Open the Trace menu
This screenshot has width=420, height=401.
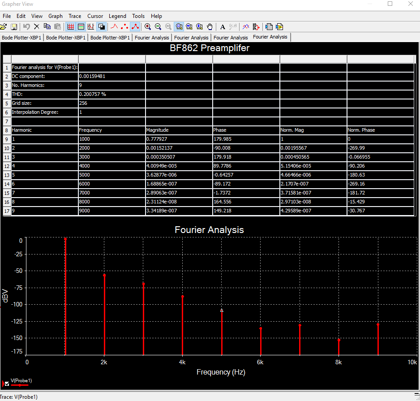75,16
